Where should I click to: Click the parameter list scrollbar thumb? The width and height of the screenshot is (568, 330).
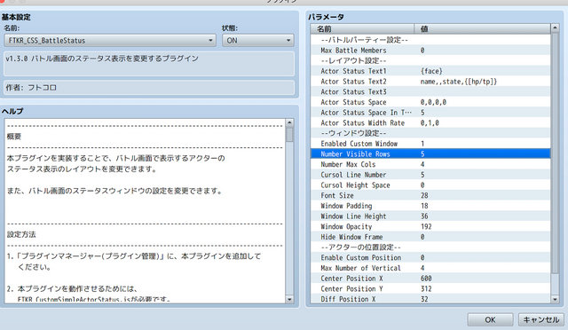[x=555, y=153]
